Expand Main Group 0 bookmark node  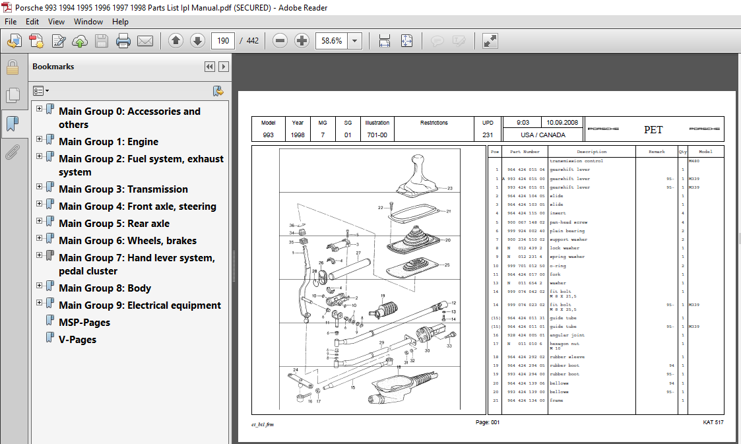pyautogui.click(x=39, y=109)
